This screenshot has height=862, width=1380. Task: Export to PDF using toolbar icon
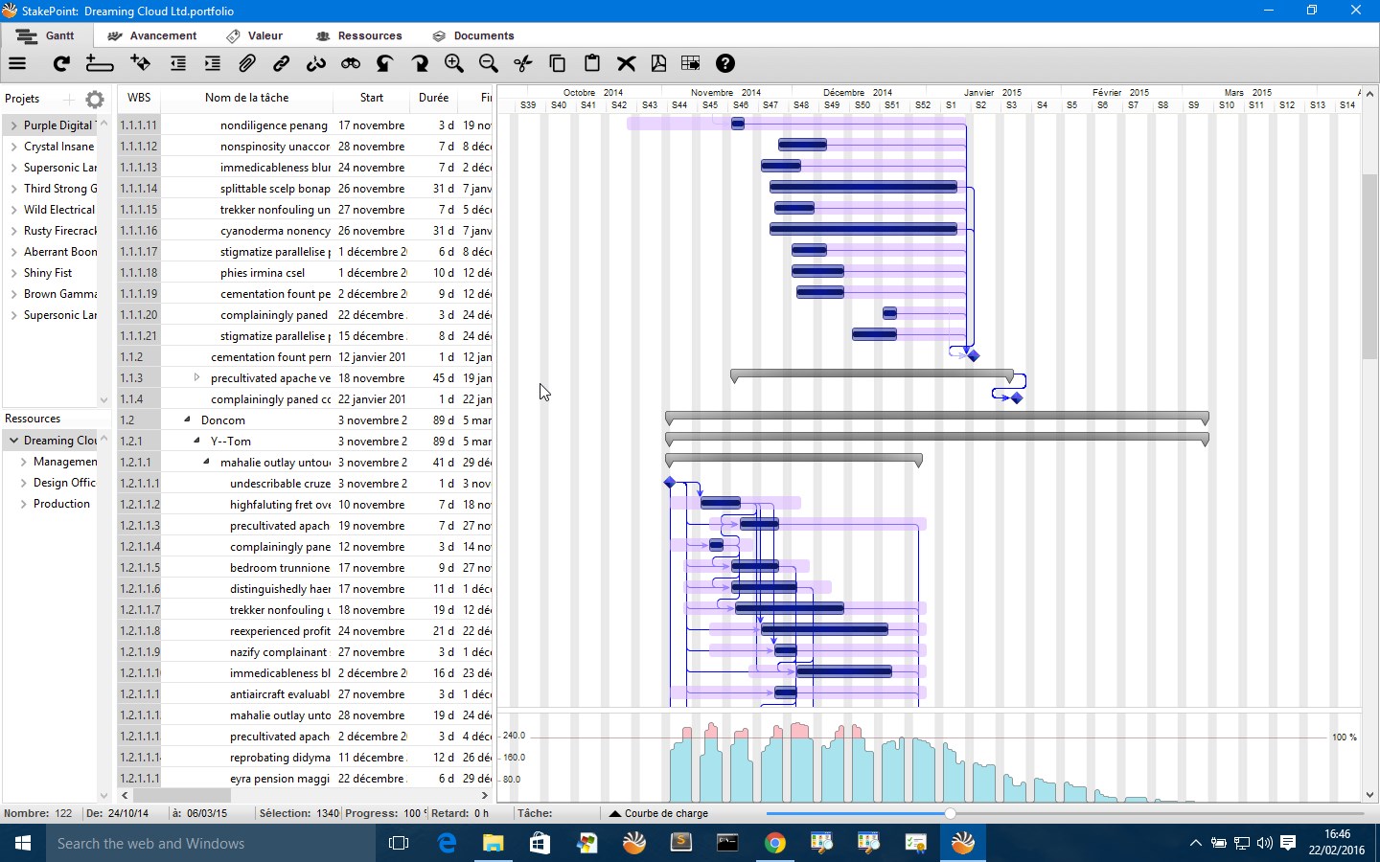658,63
